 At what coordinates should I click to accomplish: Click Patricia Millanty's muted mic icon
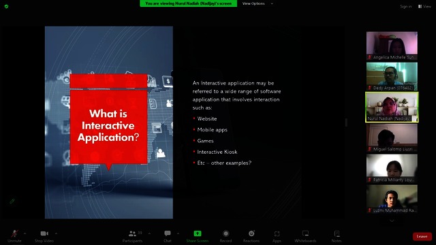click(369, 180)
